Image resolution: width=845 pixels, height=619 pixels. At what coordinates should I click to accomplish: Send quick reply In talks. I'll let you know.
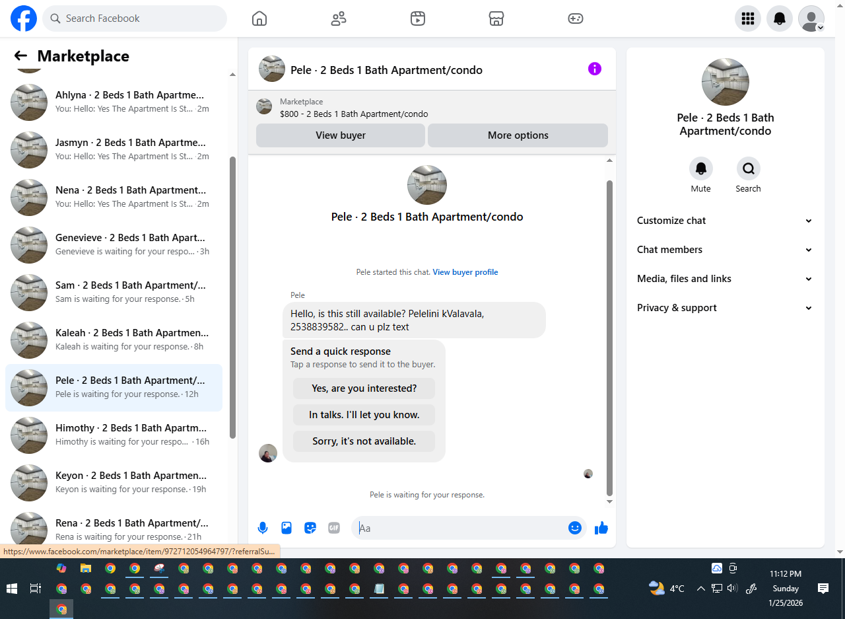364,415
